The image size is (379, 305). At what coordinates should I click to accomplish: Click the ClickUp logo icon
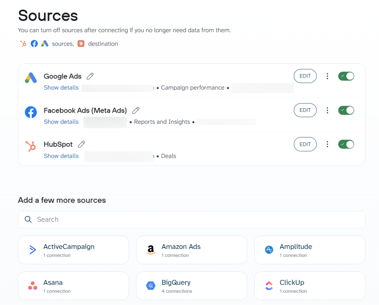269,286
